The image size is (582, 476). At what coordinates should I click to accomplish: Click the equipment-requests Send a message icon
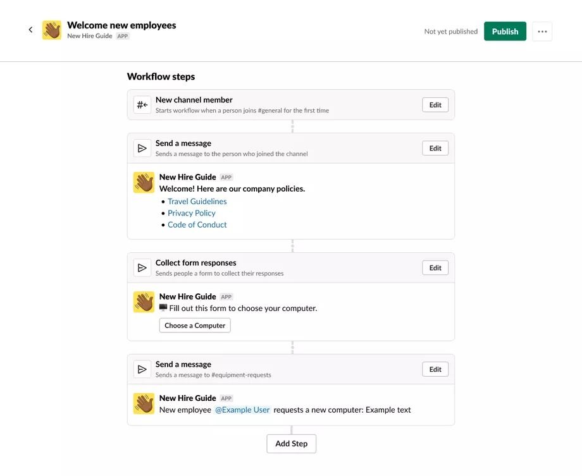[142, 369]
